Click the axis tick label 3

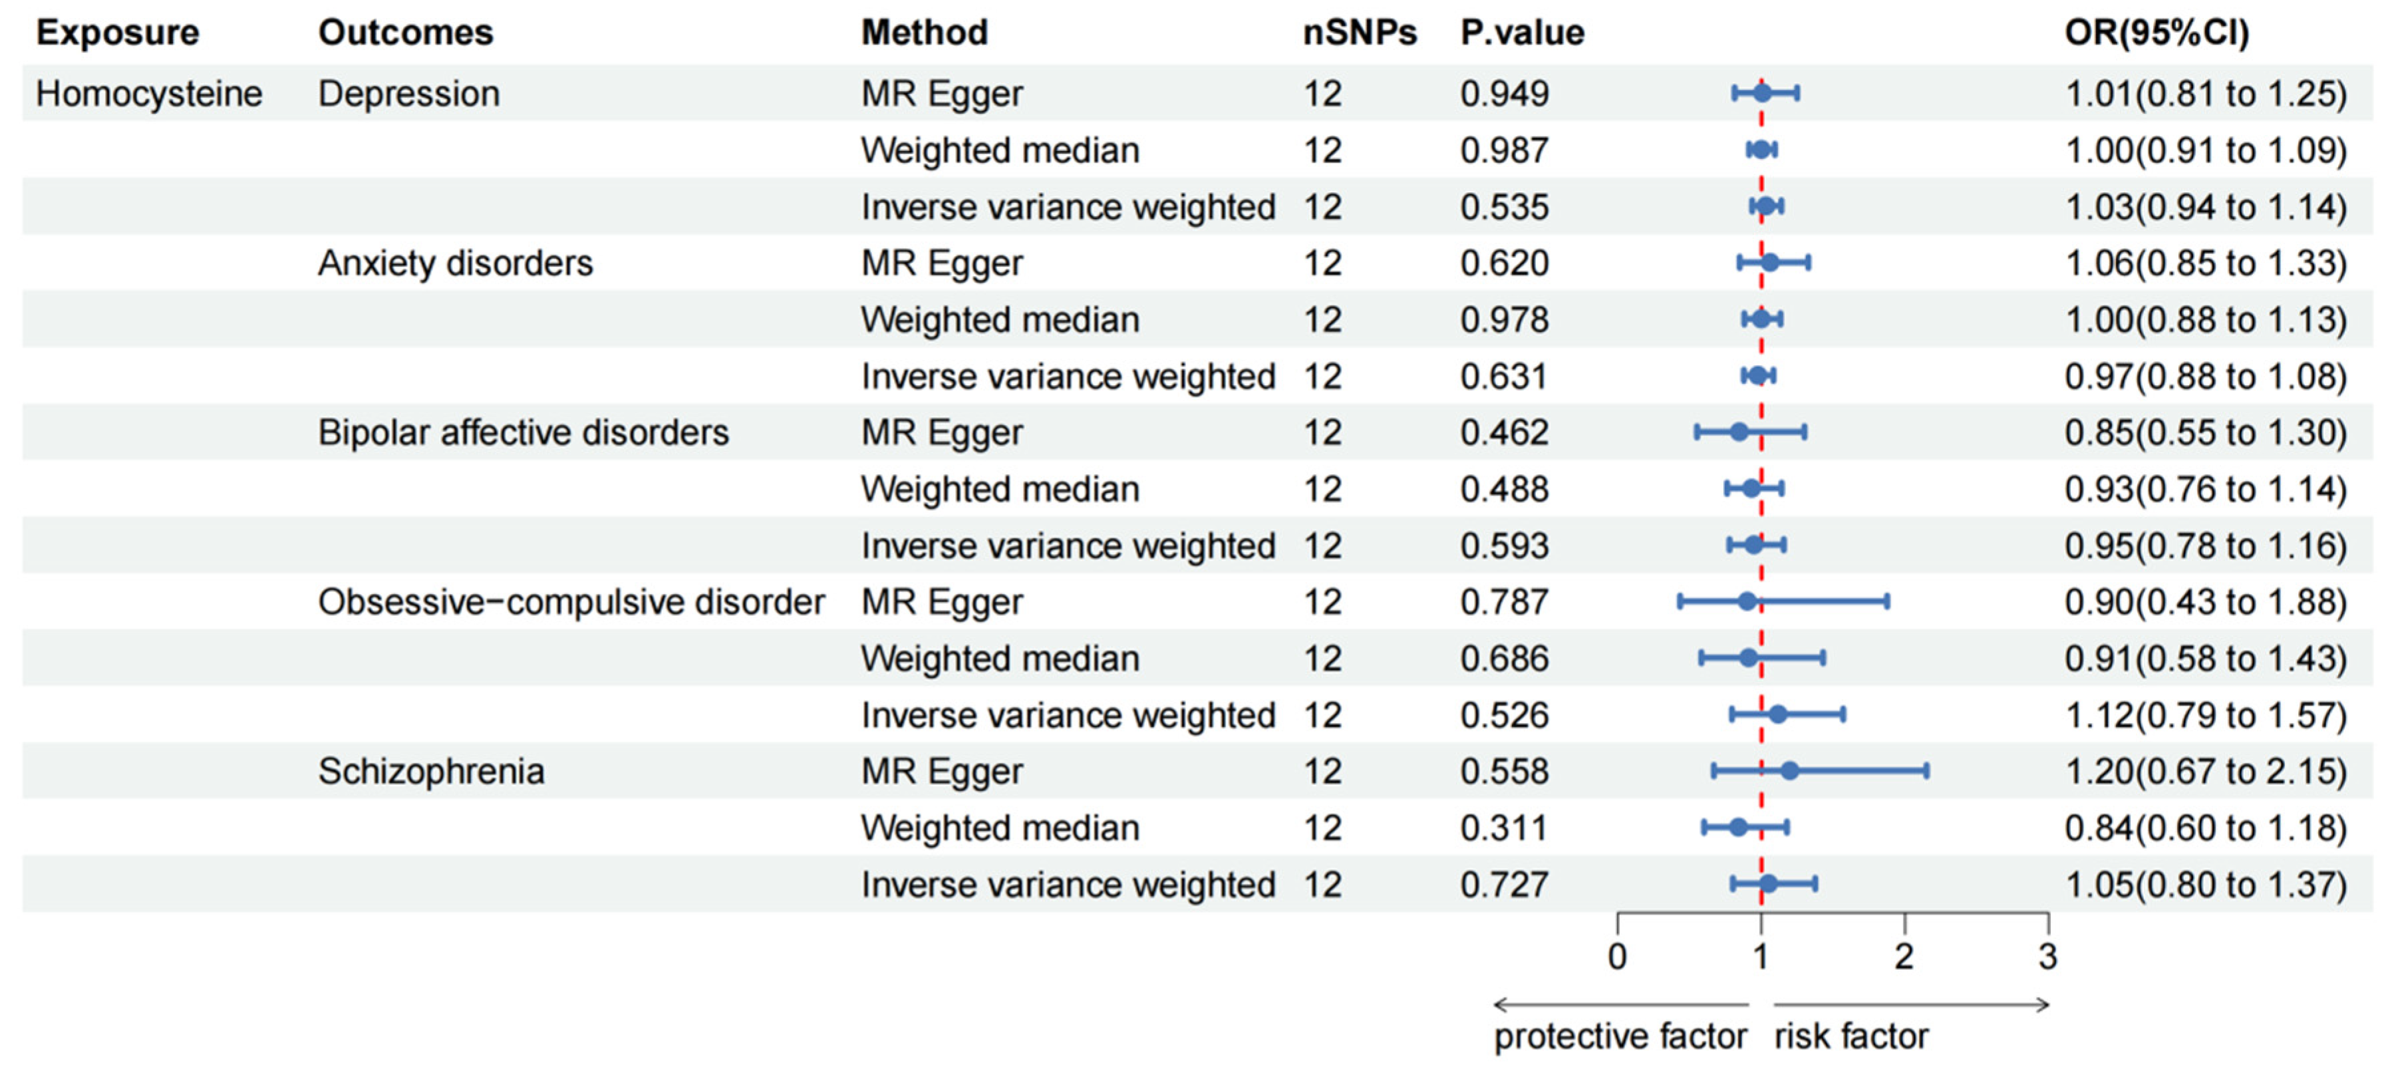pyautogui.click(x=2048, y=956)
